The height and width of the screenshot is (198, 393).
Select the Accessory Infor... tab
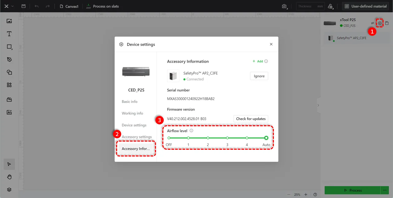136,149
